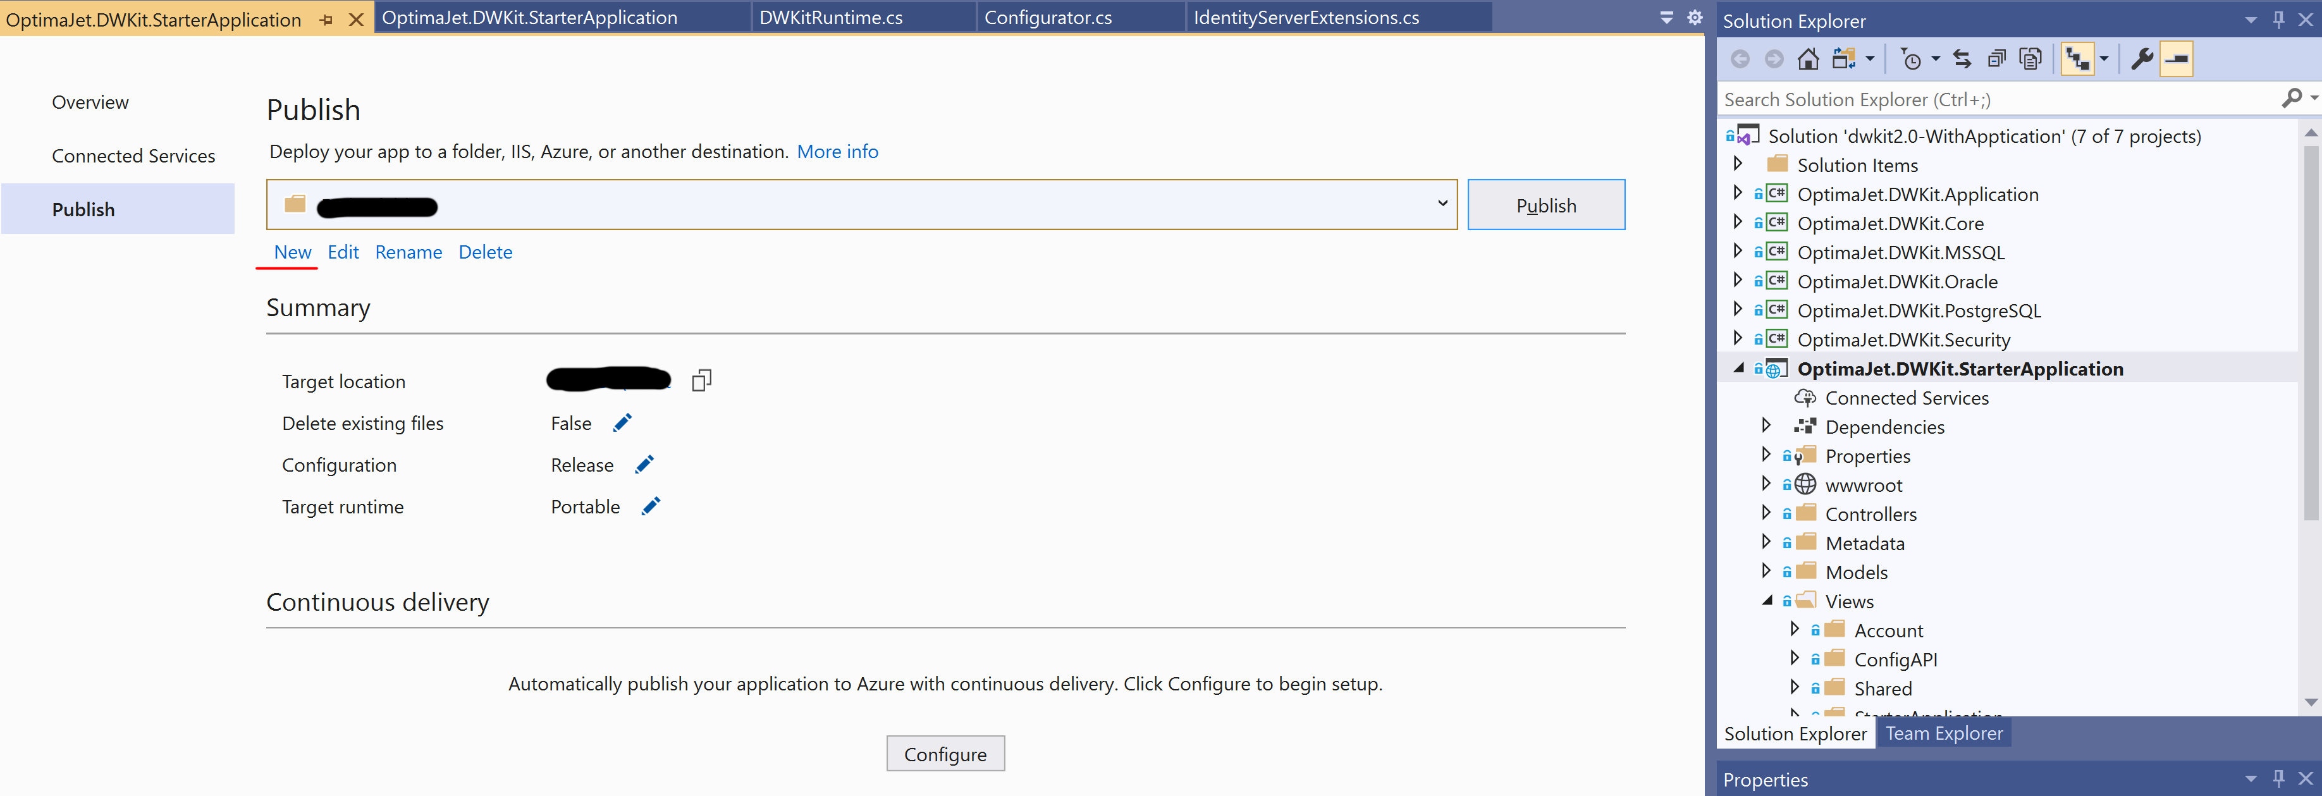Edit Delete existing files setting pencil
Image resolution: width=2322 pixels, height=796 pixels.
pyautogui.click(x=622, y=422)
